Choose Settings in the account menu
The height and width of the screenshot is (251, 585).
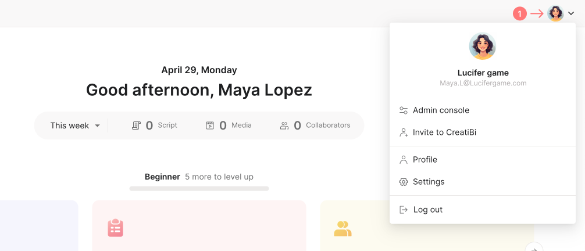click(x=428, y=182)
